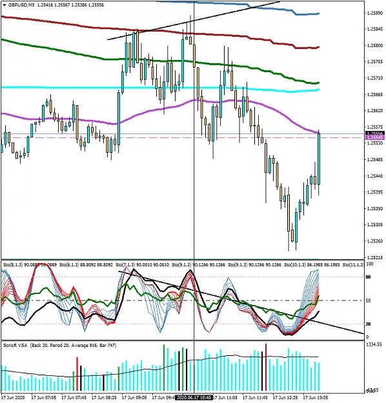Click the black current price tag 1.25556

point(375,133)
